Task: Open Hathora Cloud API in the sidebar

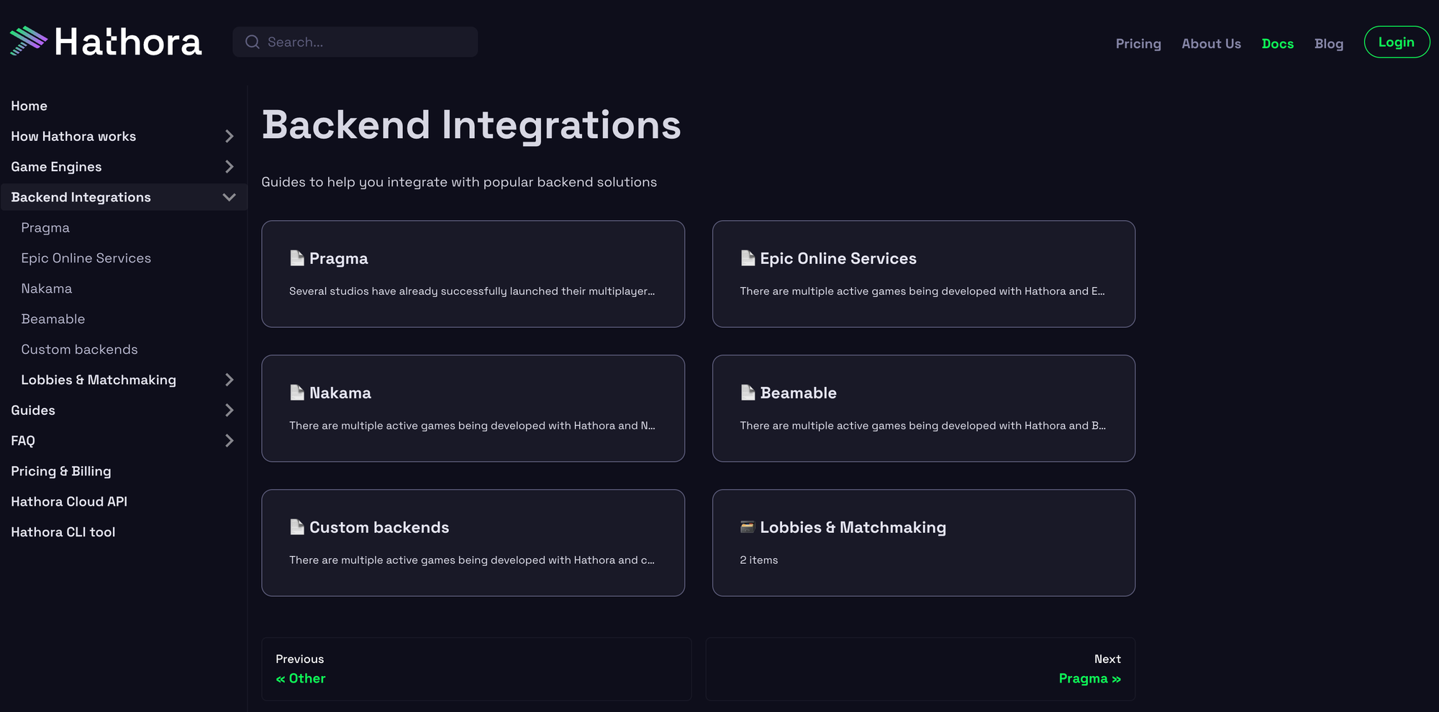Action: tap(69, 501)
